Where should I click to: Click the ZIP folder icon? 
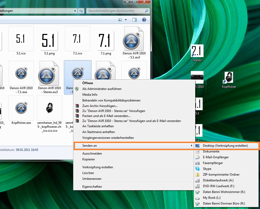[197, 175]
